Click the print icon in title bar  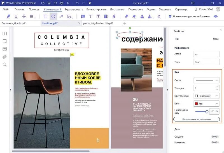(62, 3)
